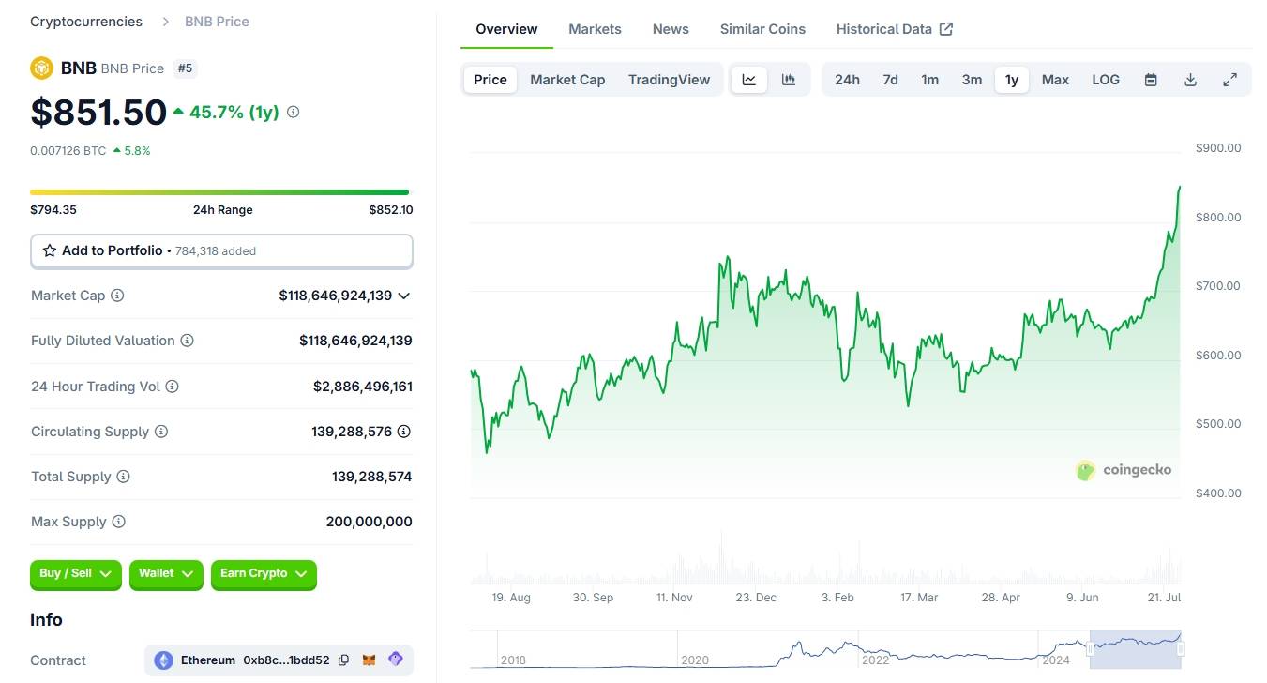Switch to line chart view icon
This screenshot has height=683, width=1267.
(749, 80)
